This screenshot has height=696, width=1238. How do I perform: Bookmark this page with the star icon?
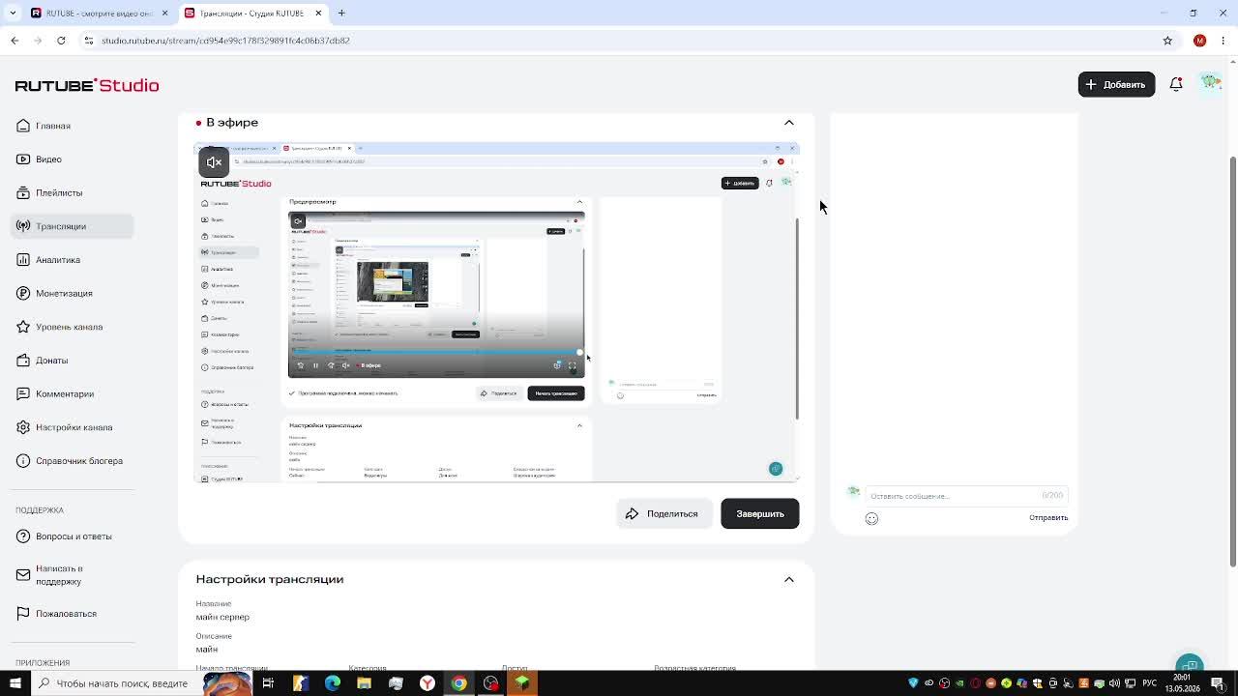click(1167, 41)
